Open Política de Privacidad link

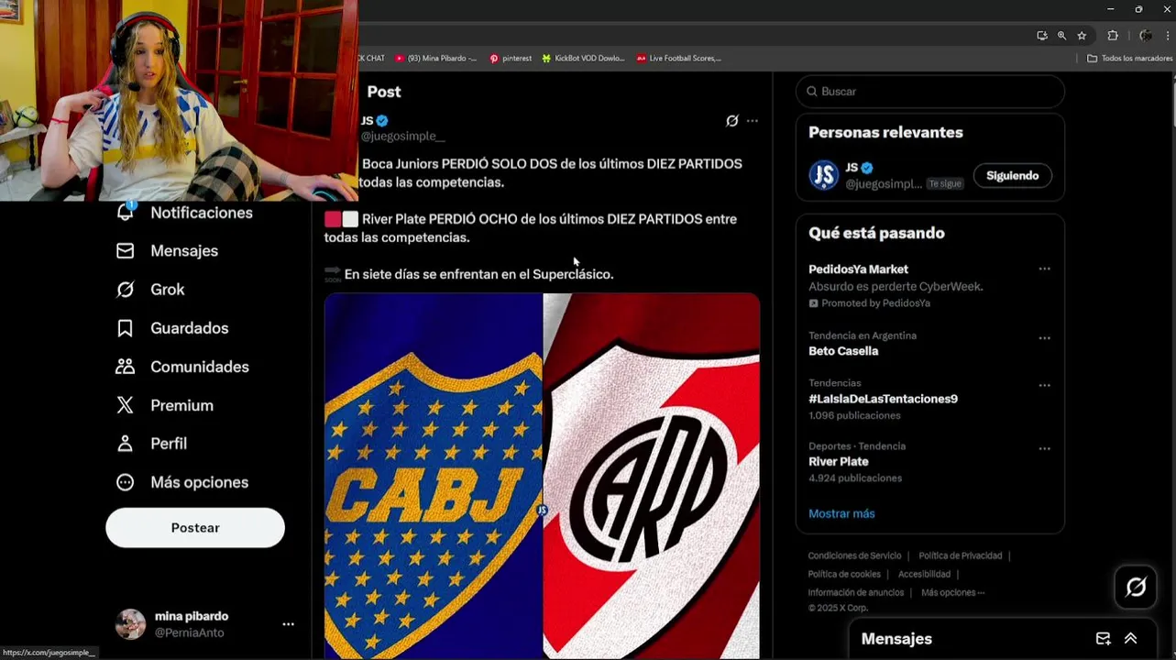(960, 555)
